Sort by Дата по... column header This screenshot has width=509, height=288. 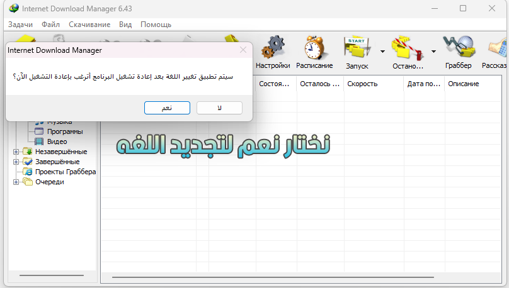click(425, 84)
